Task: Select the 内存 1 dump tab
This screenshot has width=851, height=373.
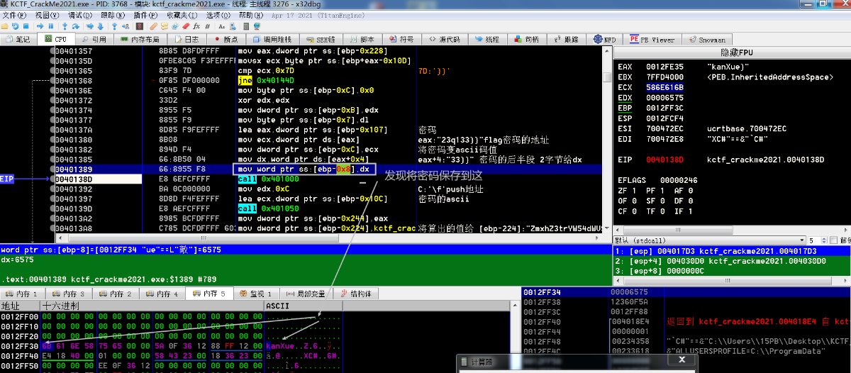Action: (21, 294)
